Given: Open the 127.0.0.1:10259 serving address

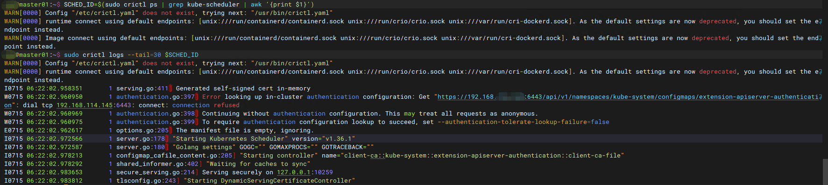Looking at the screenshot, I should click(x=305, y=172).
